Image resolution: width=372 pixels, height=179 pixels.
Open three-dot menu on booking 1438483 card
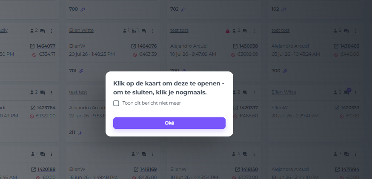pos(355,31)
